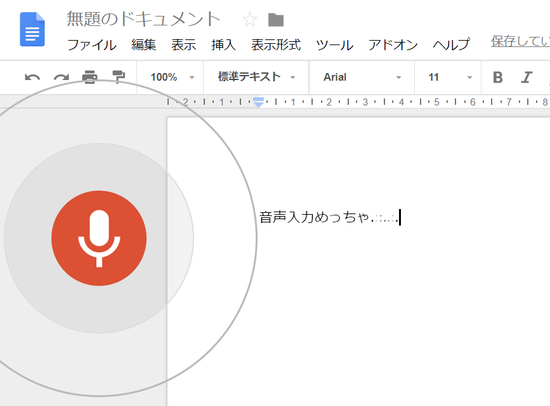Click the blue indent marker on ruler

pyautogui.click(x=258, y=102)
